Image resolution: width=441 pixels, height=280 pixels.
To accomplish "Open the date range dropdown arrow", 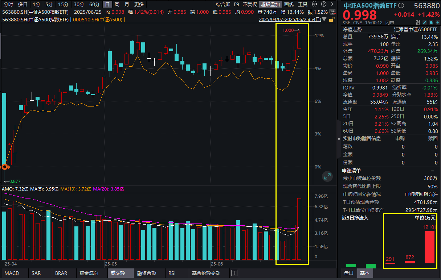I will [324, 19].
